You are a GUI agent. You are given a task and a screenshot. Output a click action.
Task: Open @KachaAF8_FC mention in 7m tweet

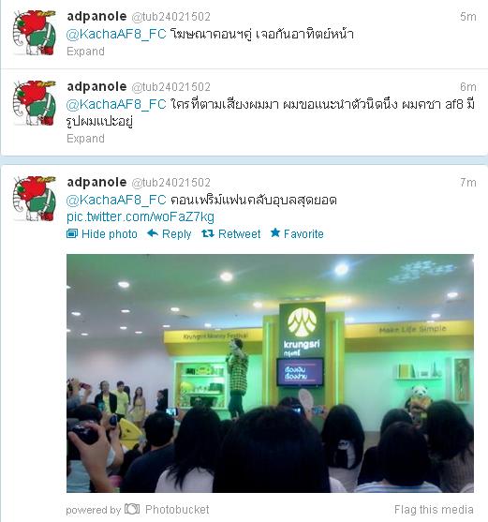click(x=116, y=200)
